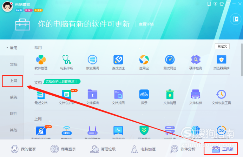Launch 文档守护者 document guardian tool
This screenshot has height=157, width=243.
[67, 97]
